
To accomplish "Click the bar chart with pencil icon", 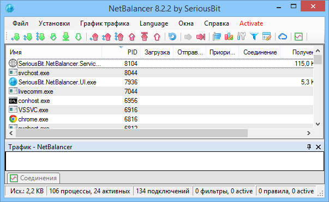I will (x=229, y=36).
